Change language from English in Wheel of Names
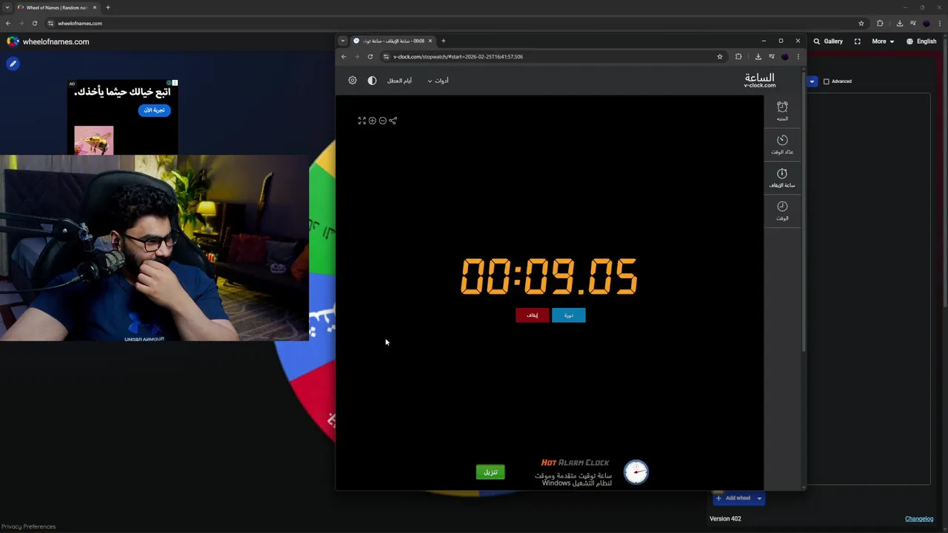The height and width of the screenshot is (533, 948). [921, 41]
